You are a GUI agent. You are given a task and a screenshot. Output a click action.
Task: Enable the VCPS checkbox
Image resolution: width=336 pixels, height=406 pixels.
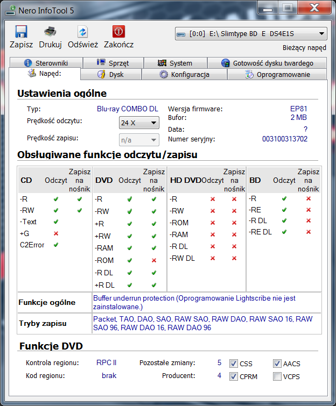click(277, 376)
